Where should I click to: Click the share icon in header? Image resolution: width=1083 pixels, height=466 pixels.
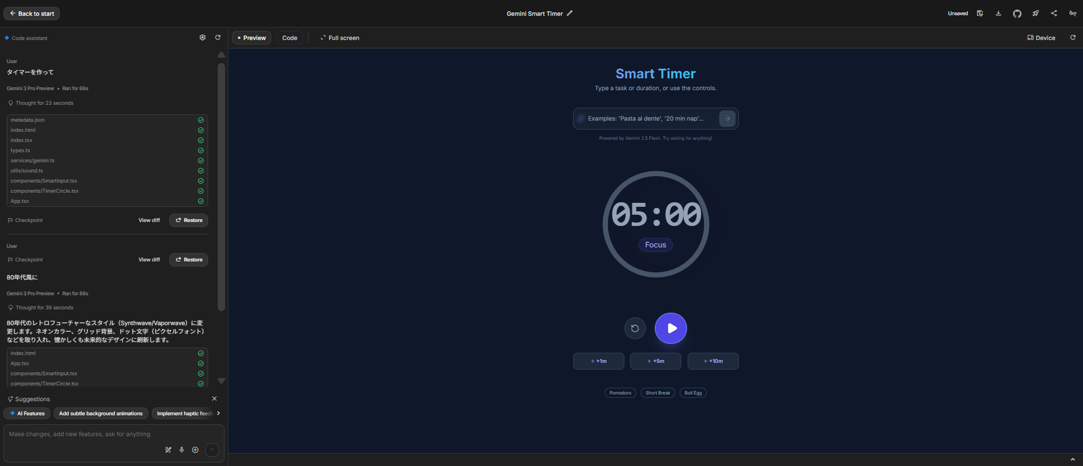(1054, 14)
